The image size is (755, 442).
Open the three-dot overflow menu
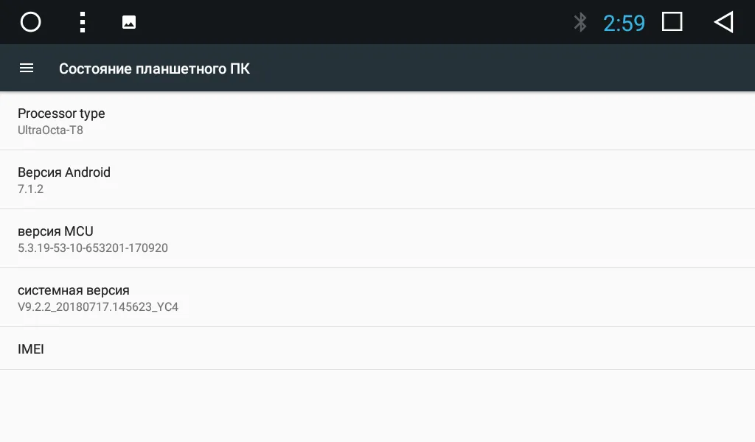tap(83, 22)
